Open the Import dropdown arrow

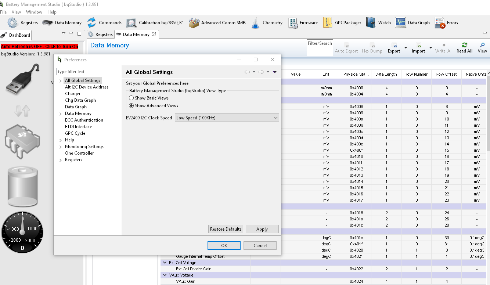coord(430,48)
